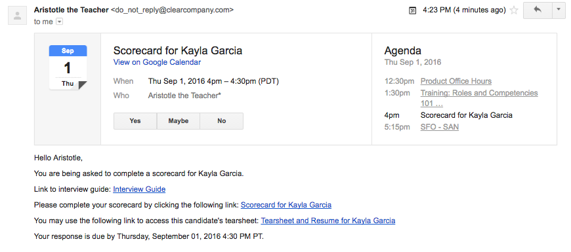Open the SFO - SAN agenda item
Image resolution: width=571 pixels, height=252 pixels.
(440, 127)
